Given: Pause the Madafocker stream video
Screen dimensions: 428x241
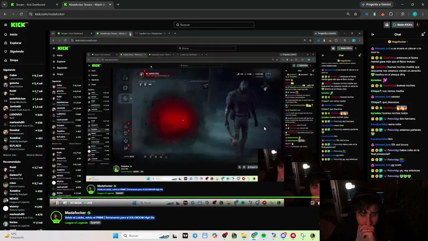Looking at the screenshot, I should point(57,203).
